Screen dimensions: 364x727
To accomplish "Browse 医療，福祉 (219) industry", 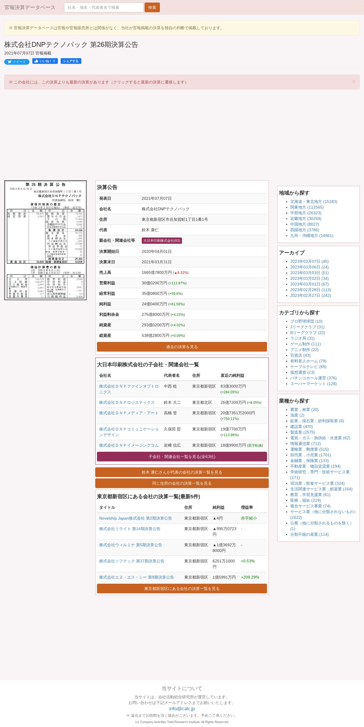I will click(x=305, y=500).
